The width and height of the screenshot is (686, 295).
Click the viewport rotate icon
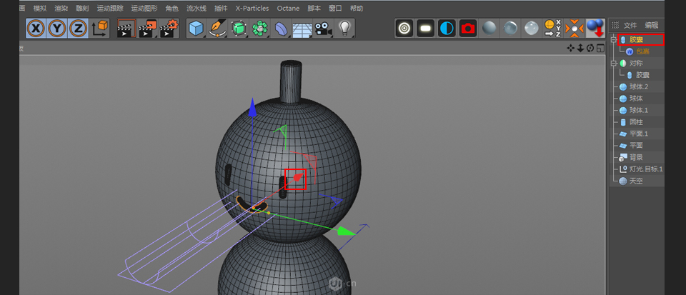(590, 48)
